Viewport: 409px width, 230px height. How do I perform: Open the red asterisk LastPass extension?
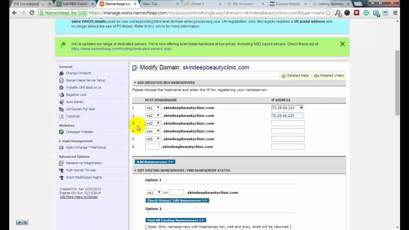357,13
